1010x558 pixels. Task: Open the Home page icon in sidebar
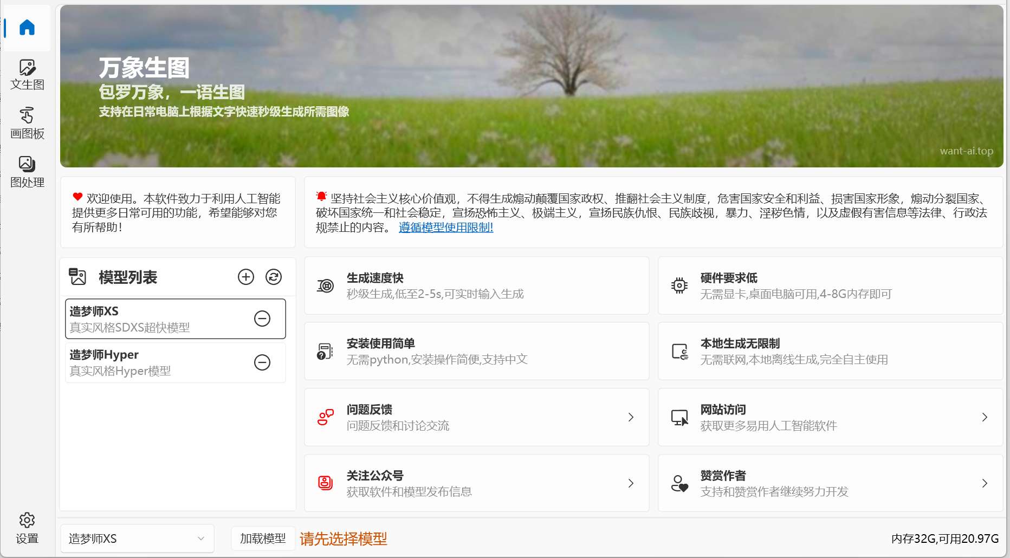27,28
